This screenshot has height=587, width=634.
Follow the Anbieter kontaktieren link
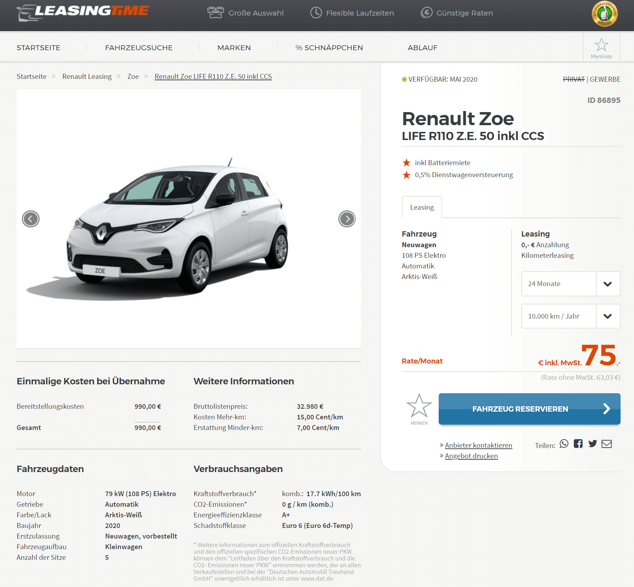point(478,445)
